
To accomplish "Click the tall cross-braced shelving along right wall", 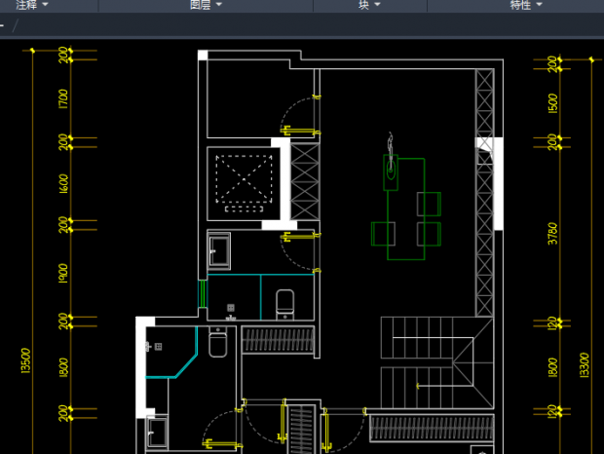I will tap(483, 195).
